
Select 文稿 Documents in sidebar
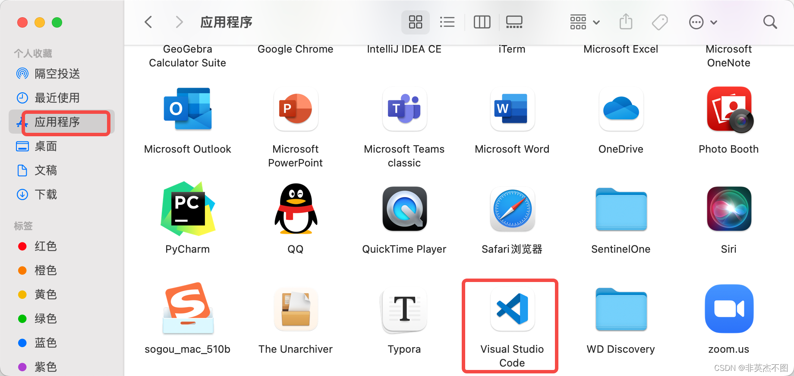point(62,170)
